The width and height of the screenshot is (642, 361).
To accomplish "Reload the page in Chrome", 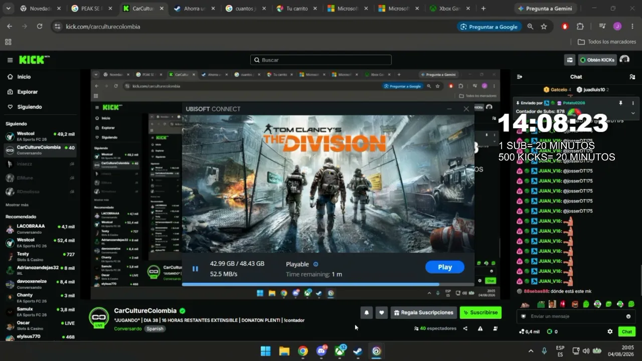I will tap(40, 27).
